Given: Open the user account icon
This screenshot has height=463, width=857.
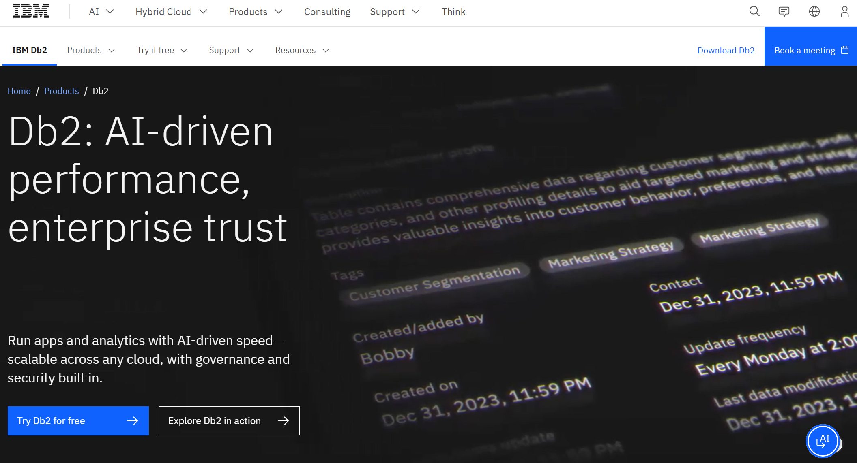Looking at the screenshot, I should pyautogui.click(x=844, y=11).
